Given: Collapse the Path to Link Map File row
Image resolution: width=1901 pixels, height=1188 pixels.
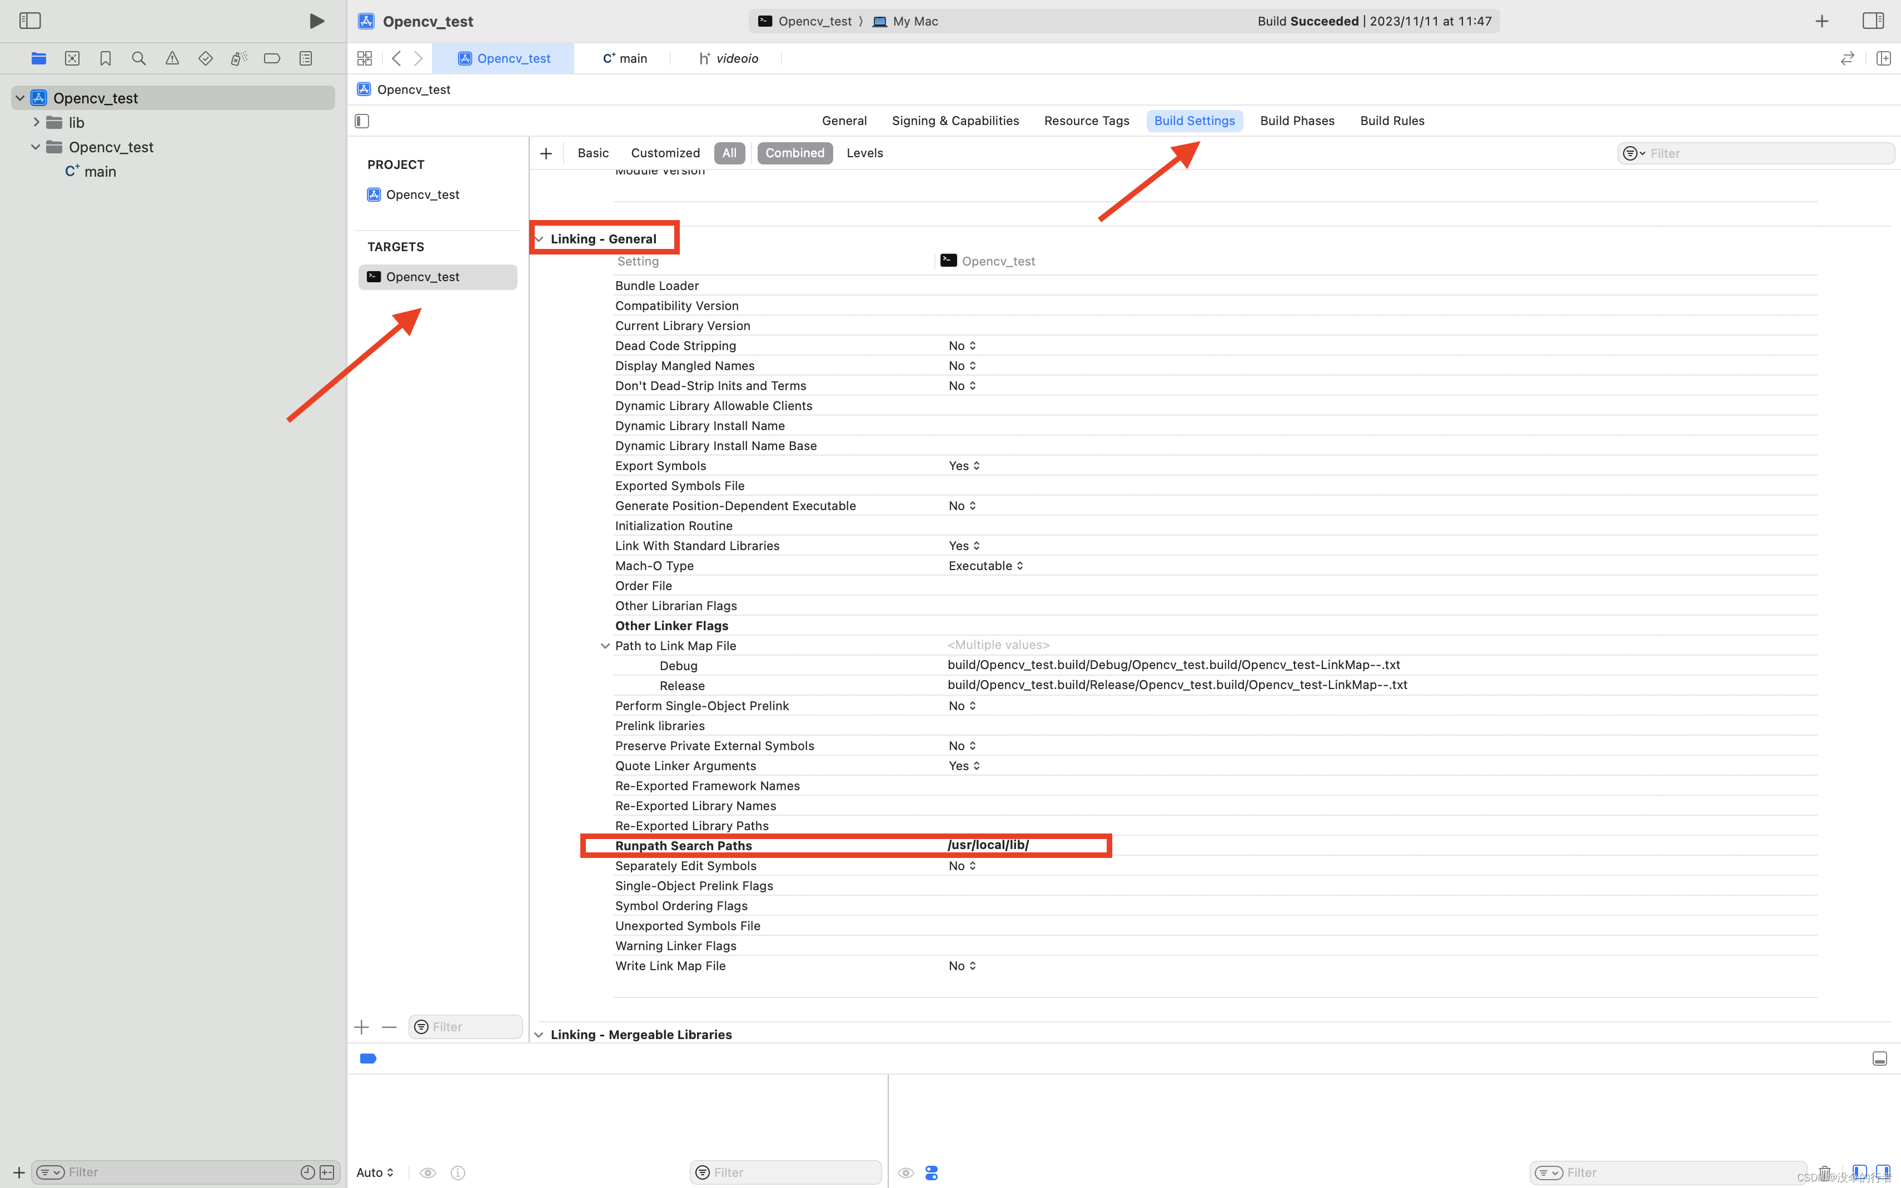Looking at the screenshot, I should [x=604, y=646].
